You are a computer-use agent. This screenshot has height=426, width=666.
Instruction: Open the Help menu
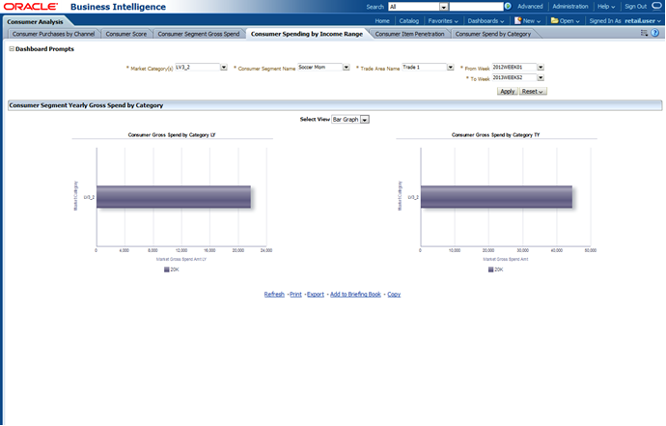(x=606, y=7)
